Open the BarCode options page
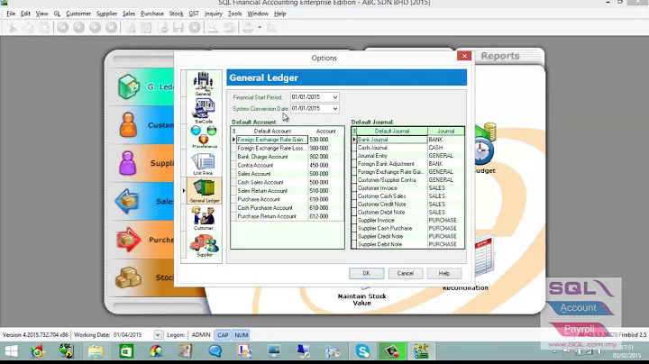 203,111
